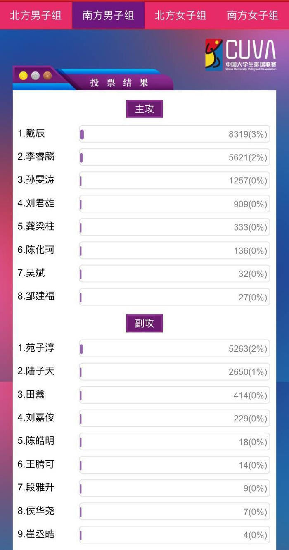Click the 主攻 section label
Screen dimensions: 289x550
click(144, 109)
